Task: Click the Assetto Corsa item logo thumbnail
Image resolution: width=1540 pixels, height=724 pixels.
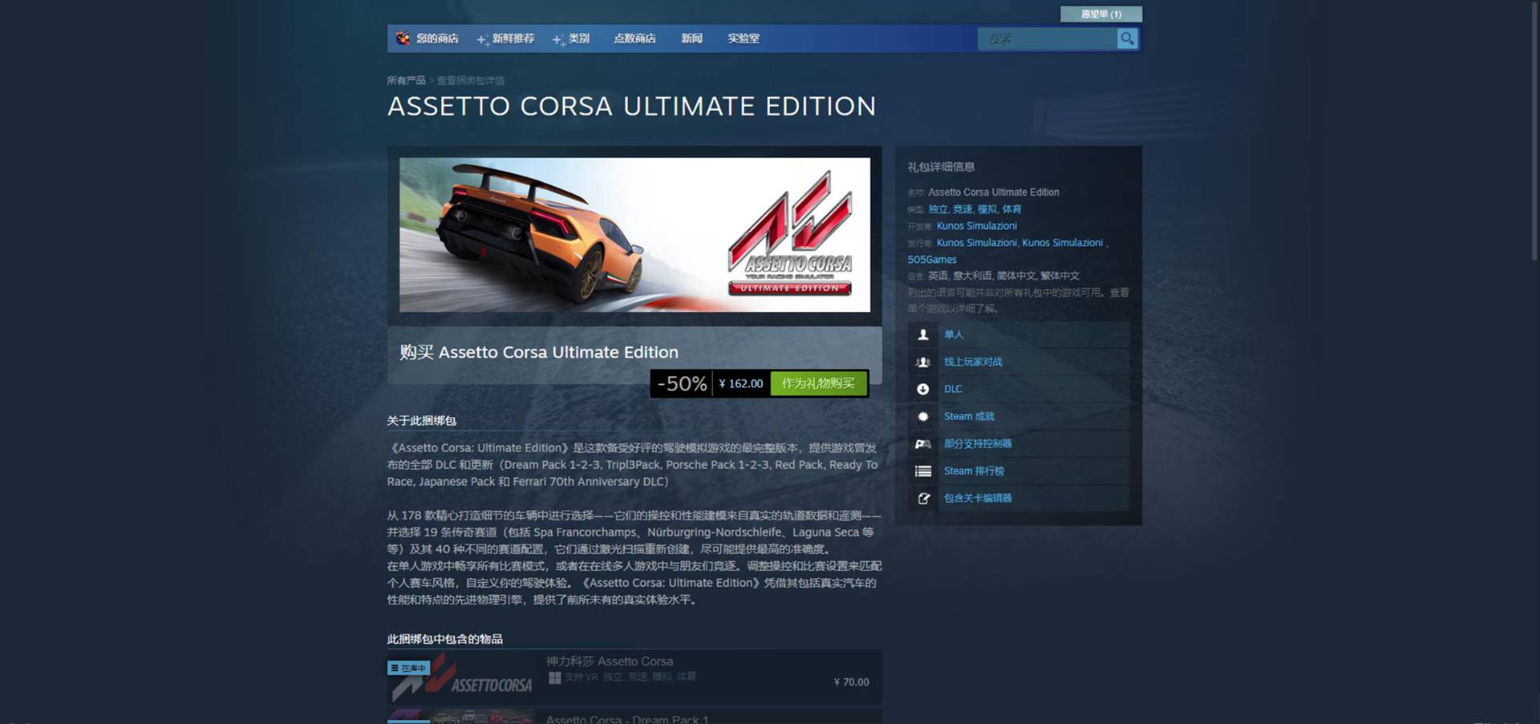Action: pos(460,678)
